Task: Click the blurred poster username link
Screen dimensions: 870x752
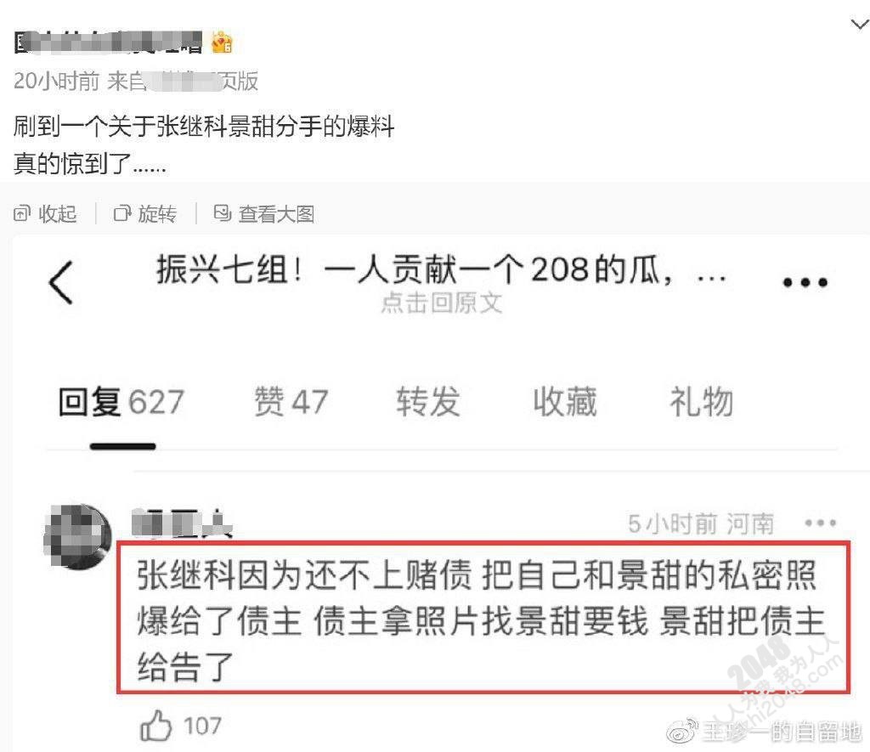Action: pyautogui.click(x=108, y=43)
